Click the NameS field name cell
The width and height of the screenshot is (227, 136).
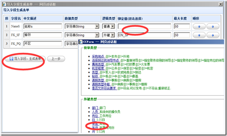point(15,27)
